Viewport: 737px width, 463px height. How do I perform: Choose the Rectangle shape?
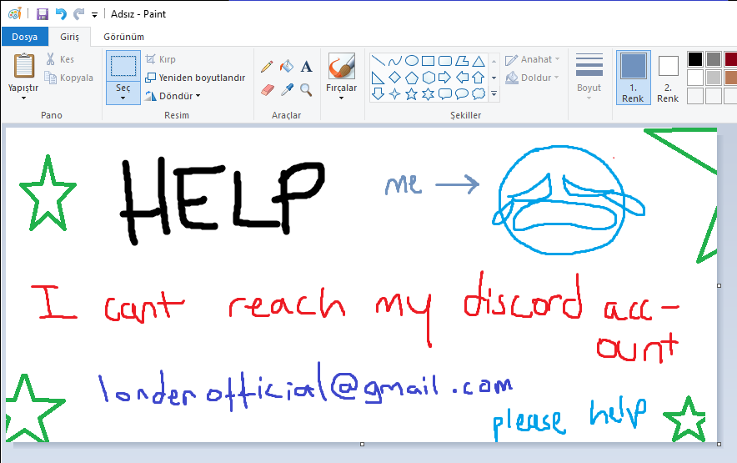429,61
